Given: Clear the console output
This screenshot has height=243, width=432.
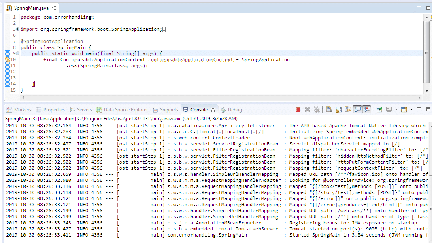Looking at the screenshot, I should click(x=329, y=109).
